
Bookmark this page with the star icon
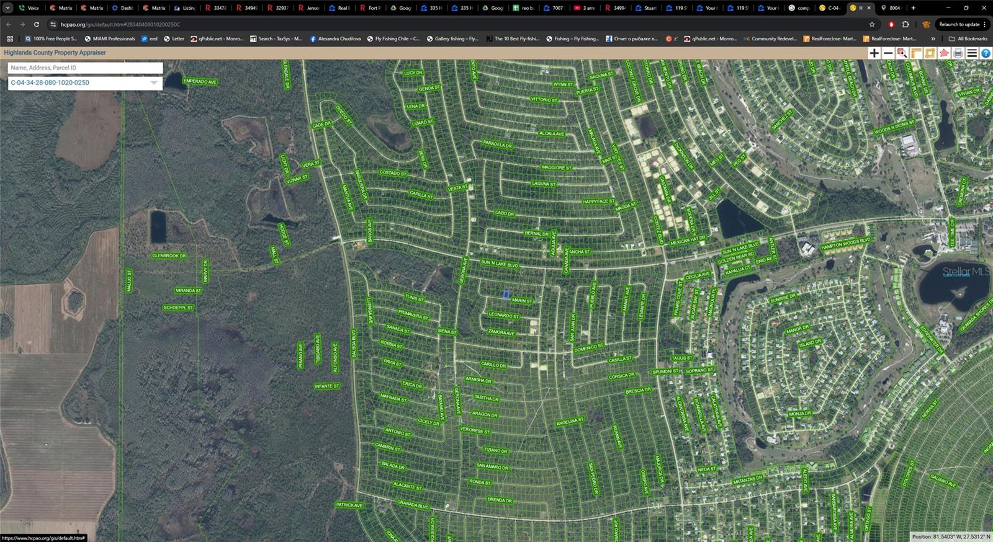(x=872, y=24)
